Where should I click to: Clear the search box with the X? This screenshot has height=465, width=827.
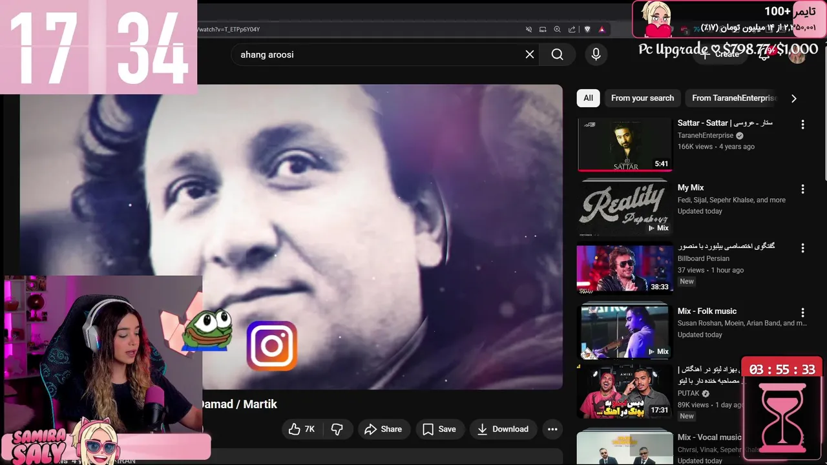(530, 54)
